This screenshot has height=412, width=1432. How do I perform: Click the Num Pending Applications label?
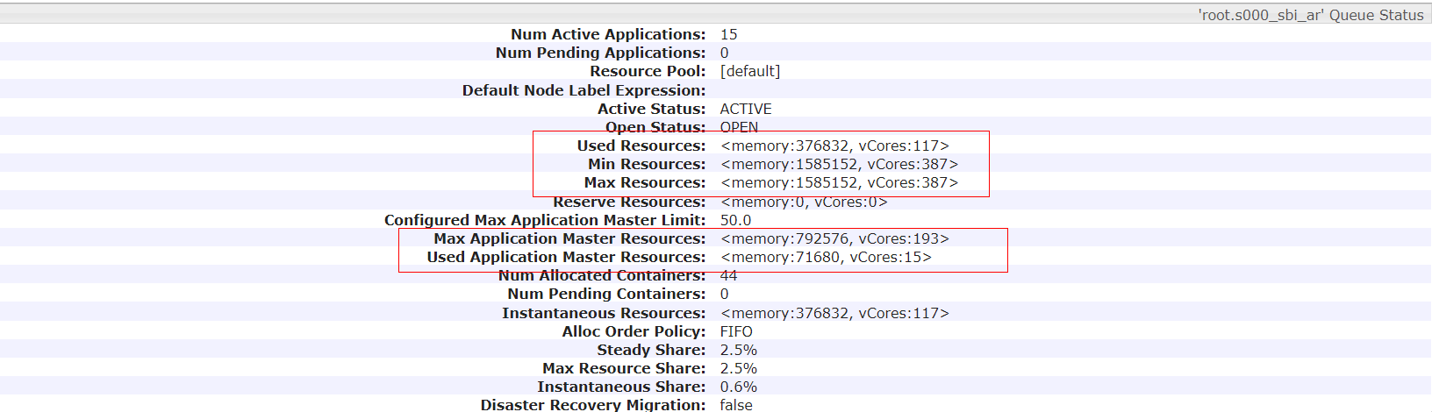point(600,53)
